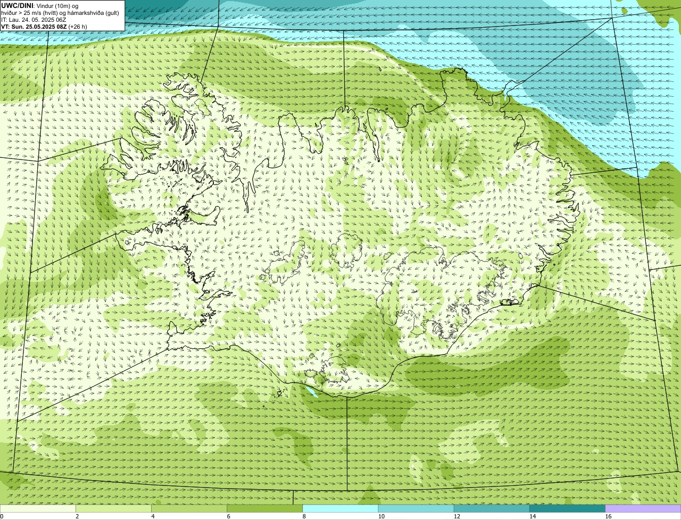
Task: Click the "2" scale label
Action: point(77,516)
